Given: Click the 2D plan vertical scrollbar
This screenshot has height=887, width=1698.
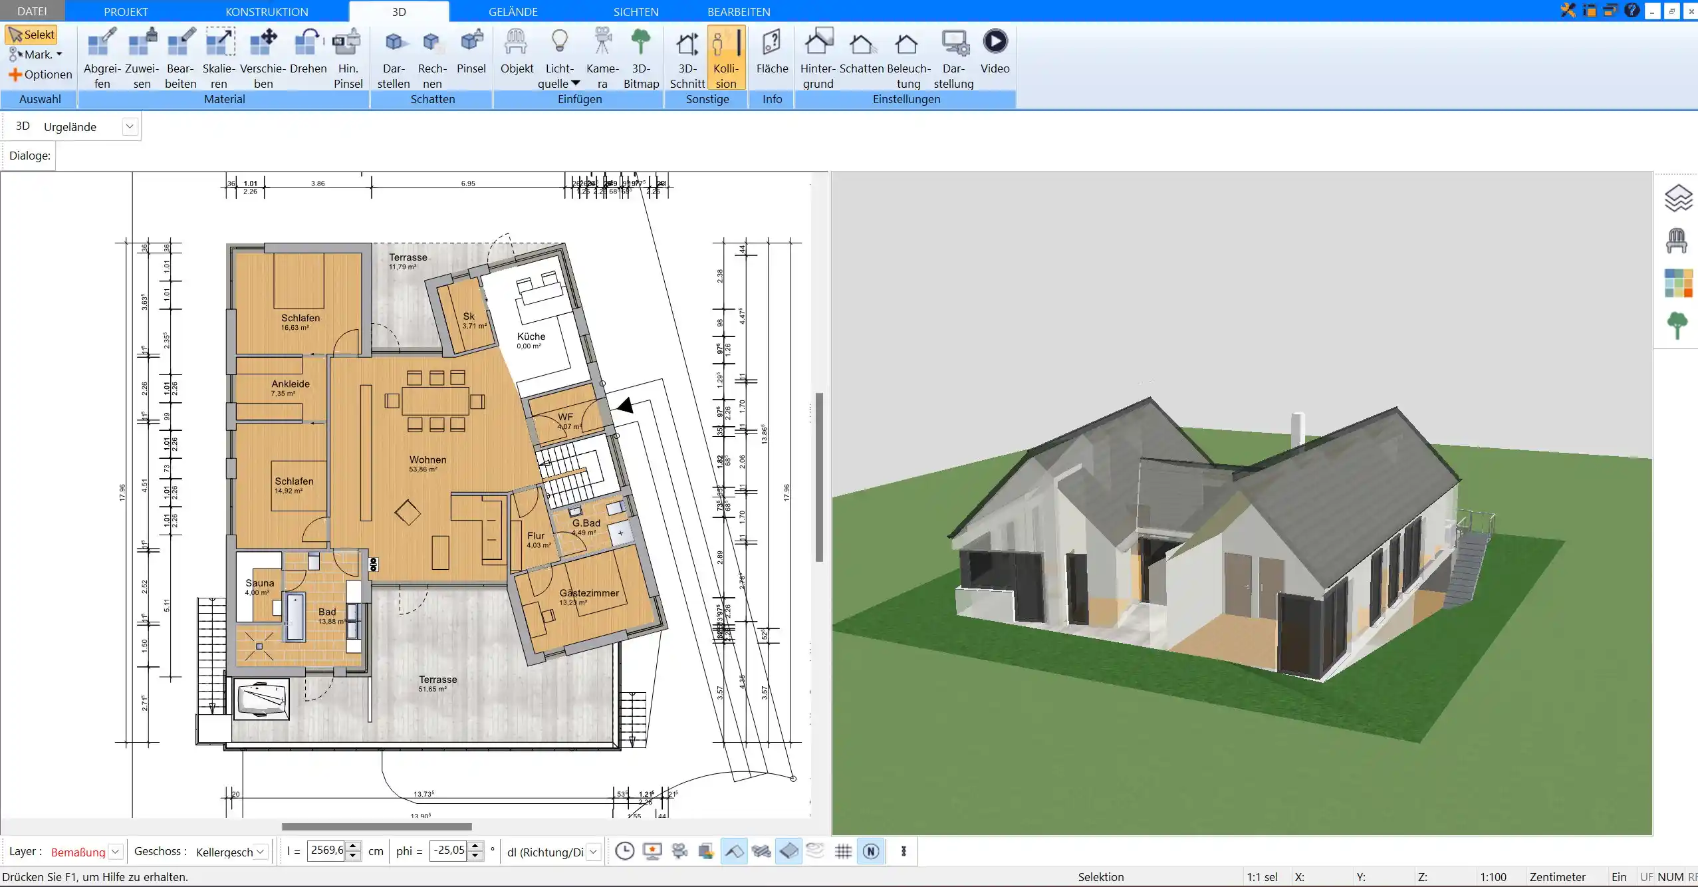Looking at the screenshot, I should pyautogui.click(x=819, y=477).
